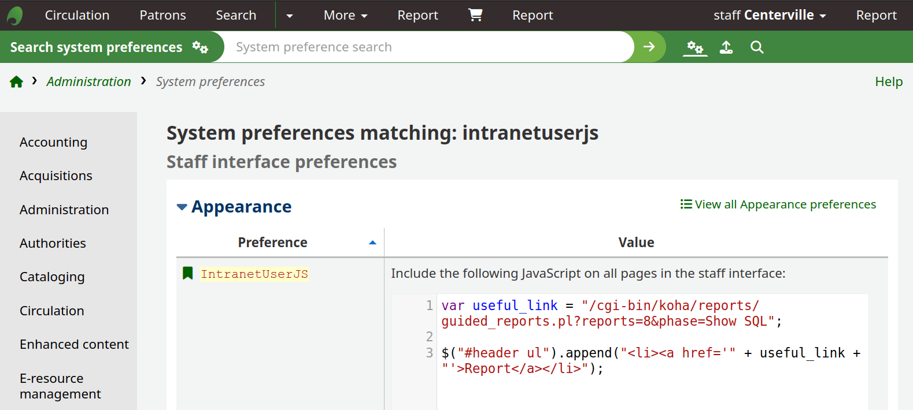
Task: Open the search type dropdown caret after Search
Action: point(289,16)
